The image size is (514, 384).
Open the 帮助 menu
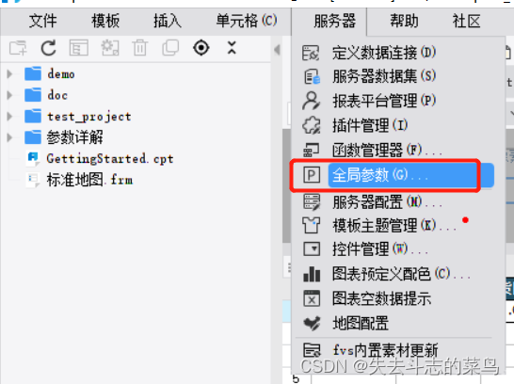(404, 22)
